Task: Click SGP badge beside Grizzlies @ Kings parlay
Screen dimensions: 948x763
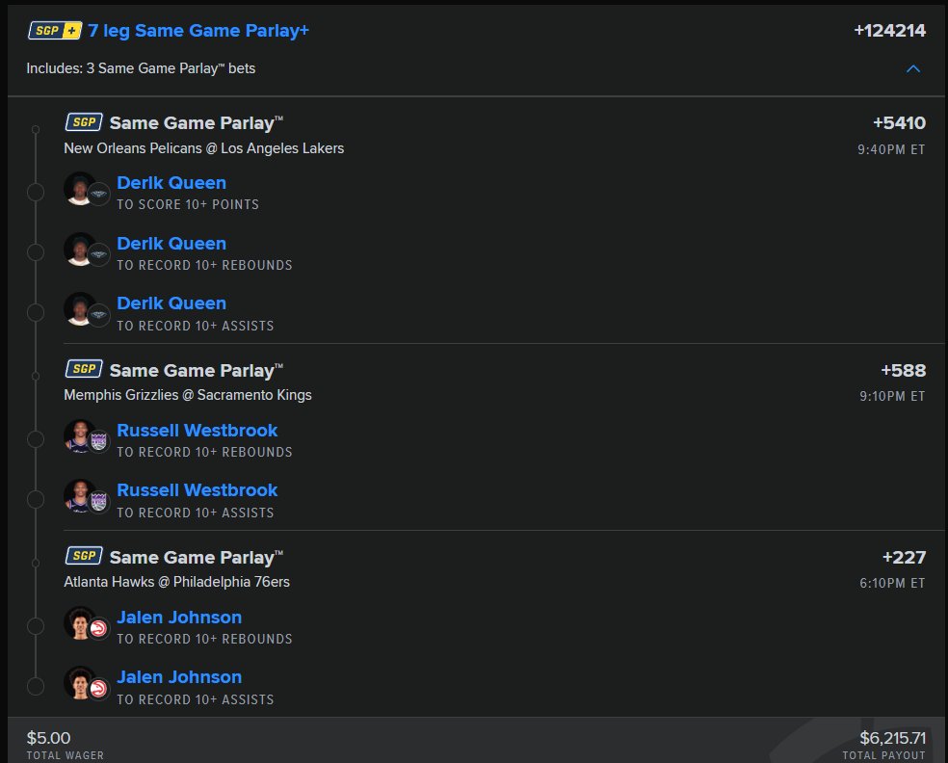Action: (x=84, y=369)
